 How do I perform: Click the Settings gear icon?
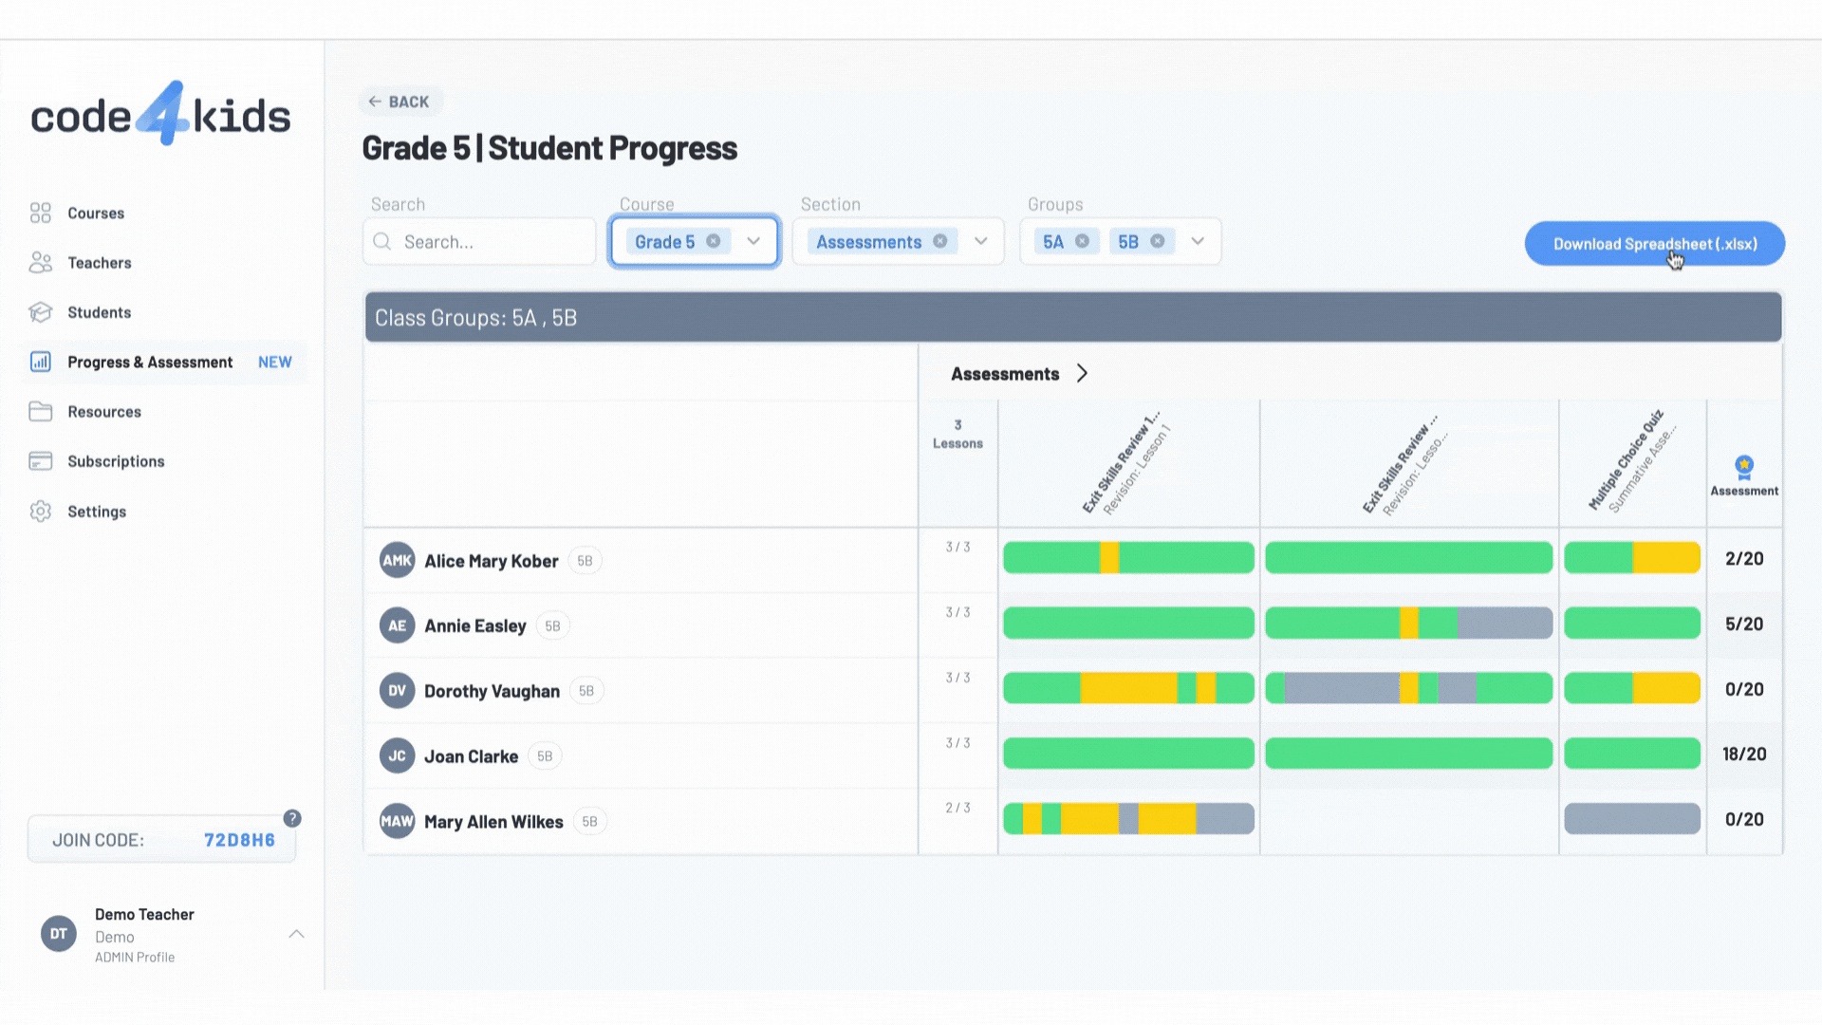[40, 512]
